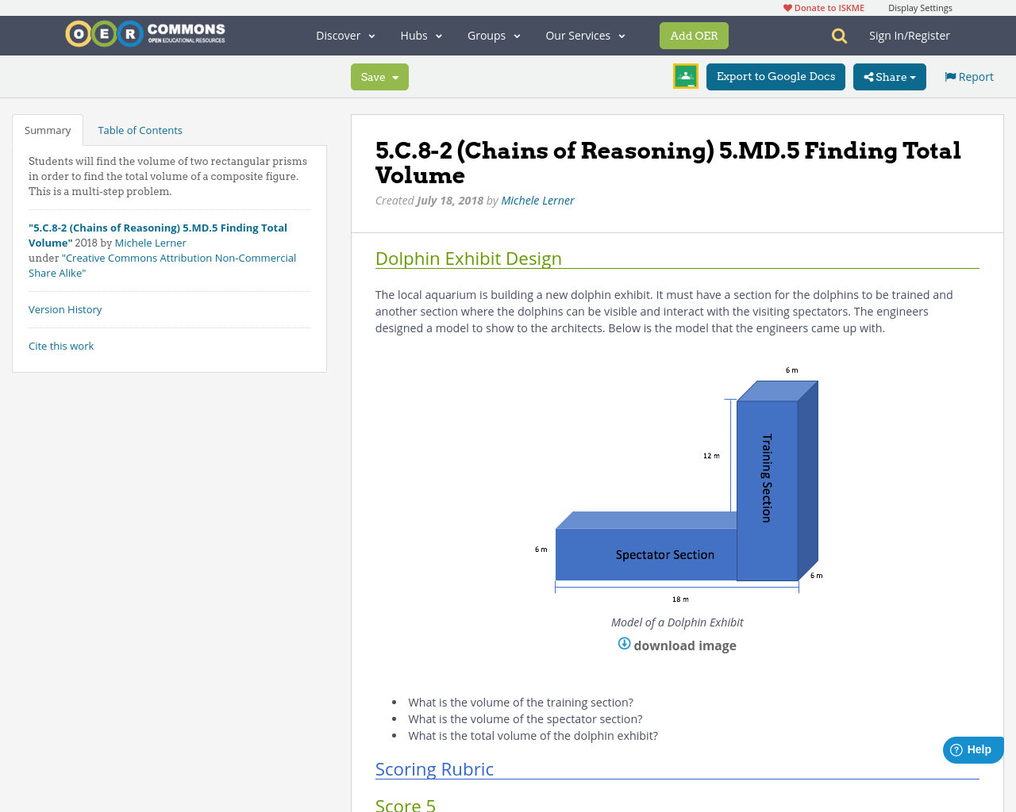
Task: Expand the Discover menu
Action: (x=344, y=35)
